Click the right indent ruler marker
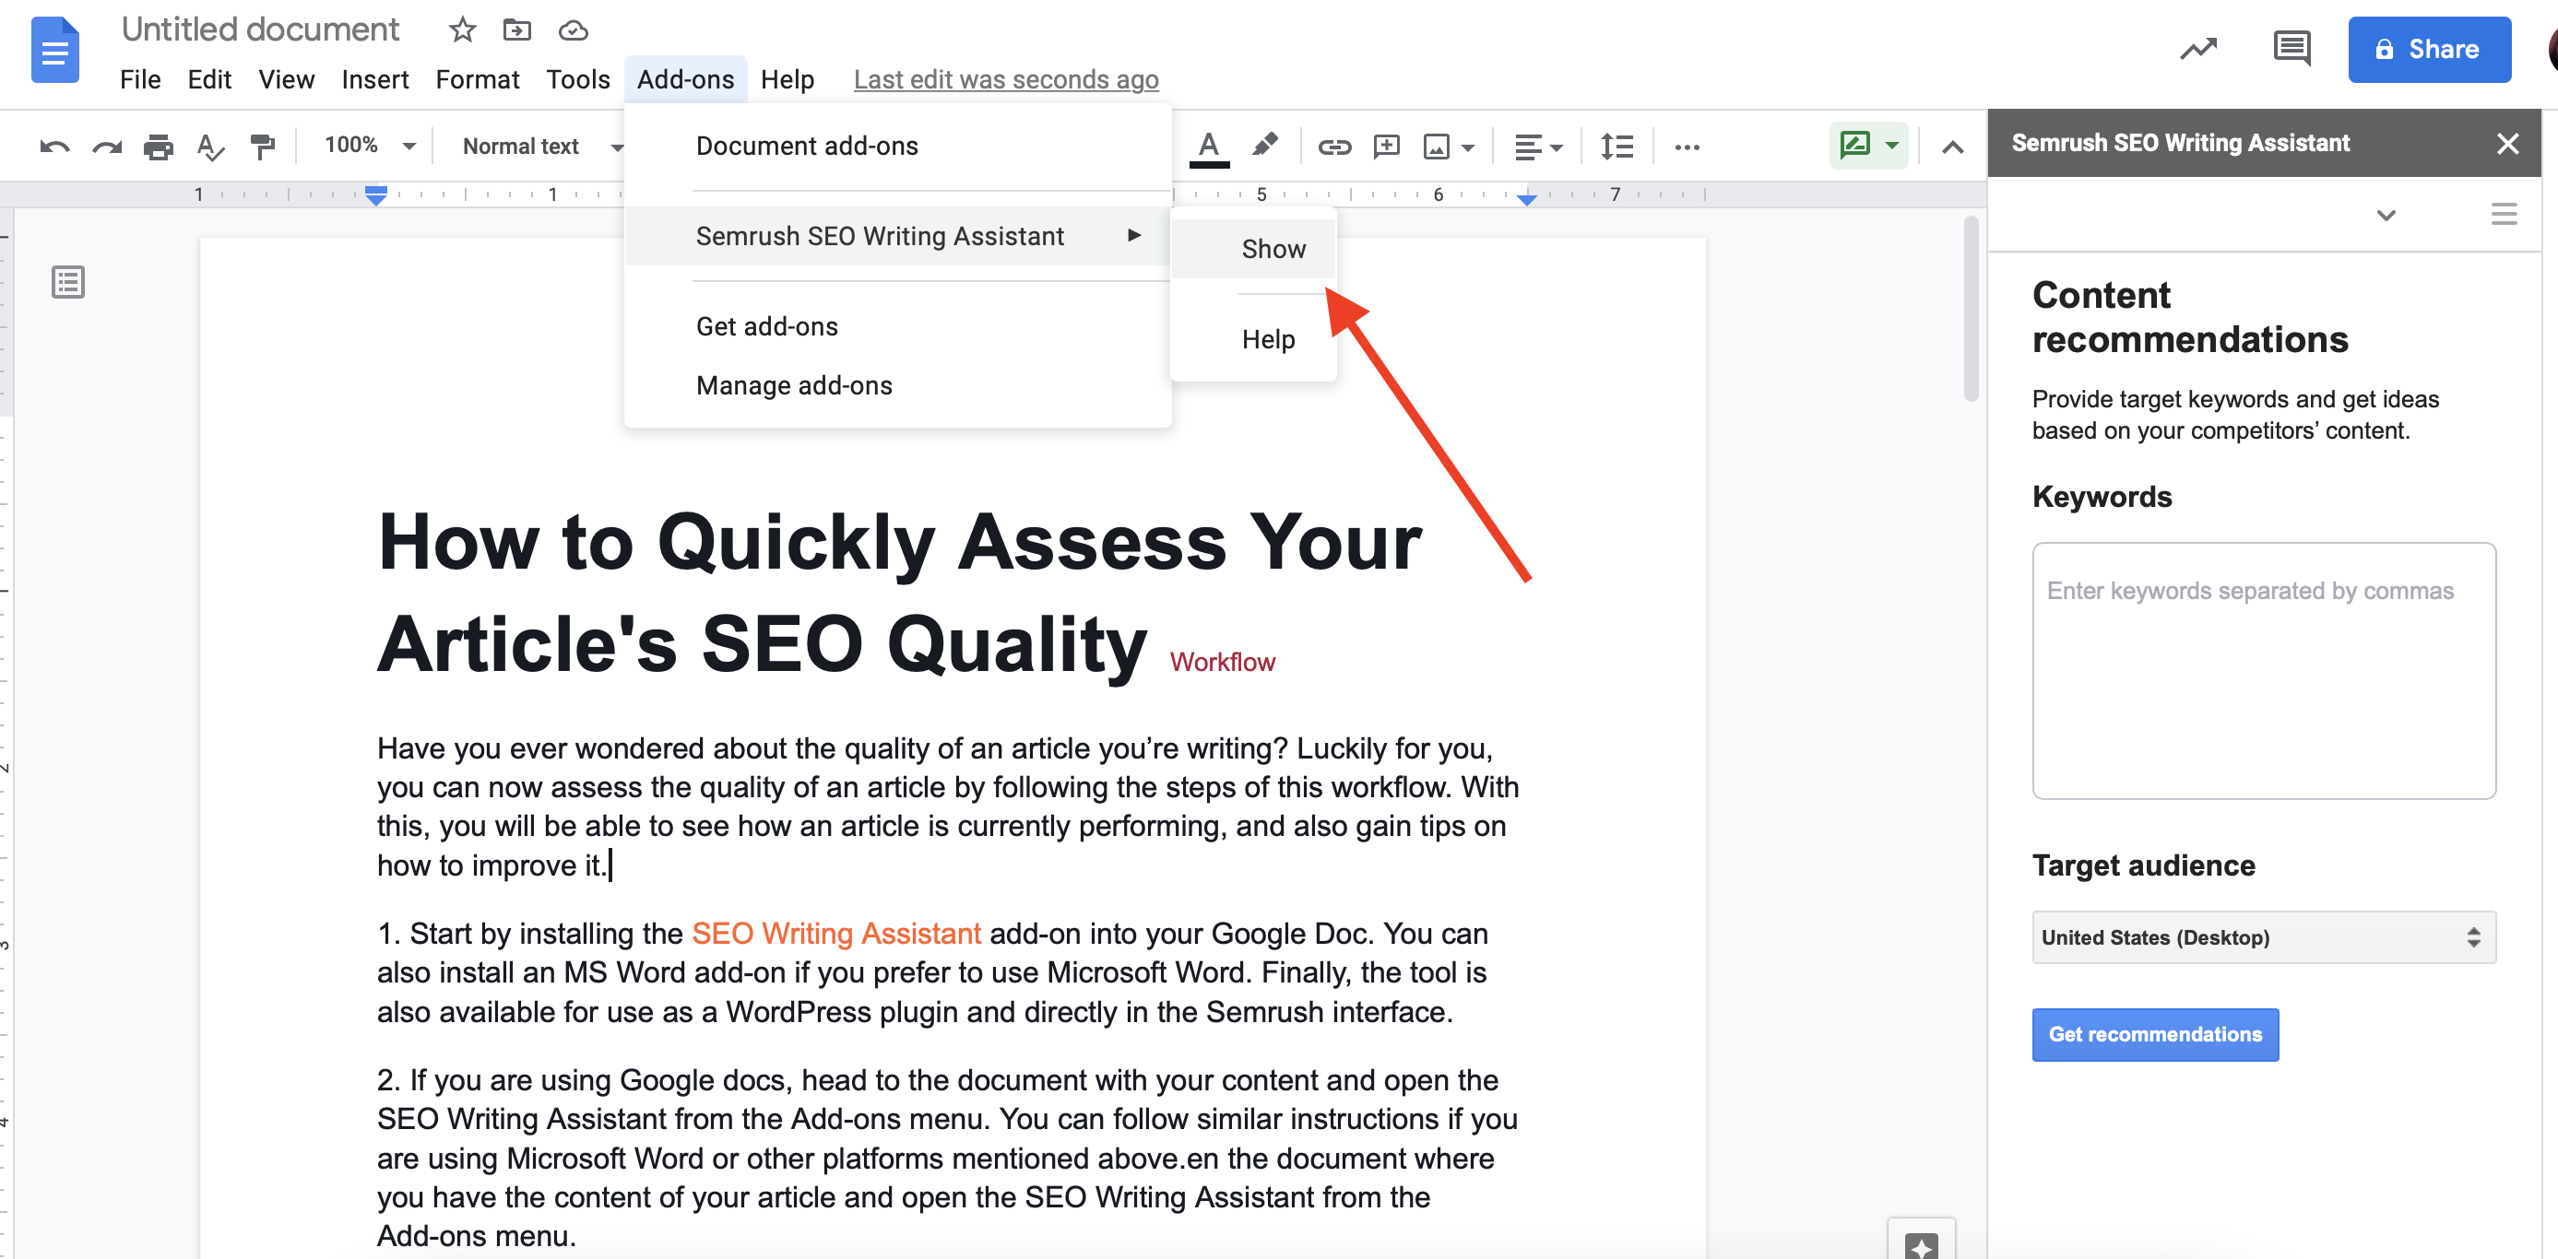Screen dimensions: 2558x1259 tap(1526, 200)
